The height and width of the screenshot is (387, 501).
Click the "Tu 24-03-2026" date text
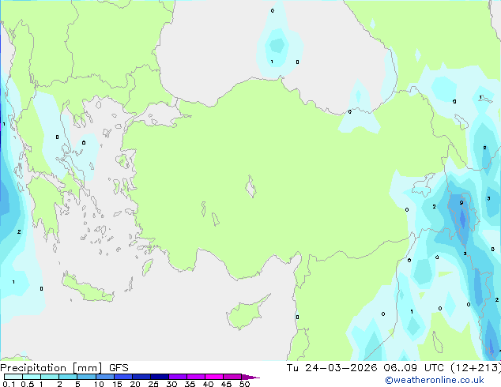332,368
